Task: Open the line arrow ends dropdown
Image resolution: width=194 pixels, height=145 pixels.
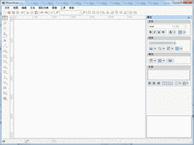Action: 161,49
